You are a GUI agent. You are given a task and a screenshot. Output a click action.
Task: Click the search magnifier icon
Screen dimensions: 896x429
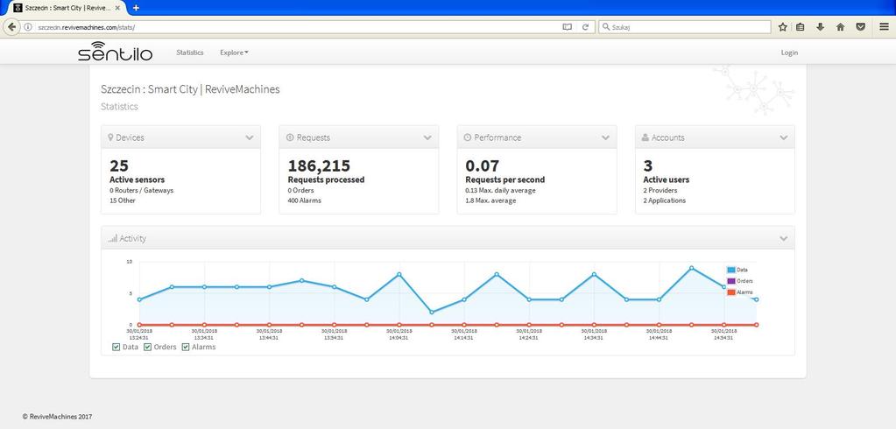click(606, 27)
